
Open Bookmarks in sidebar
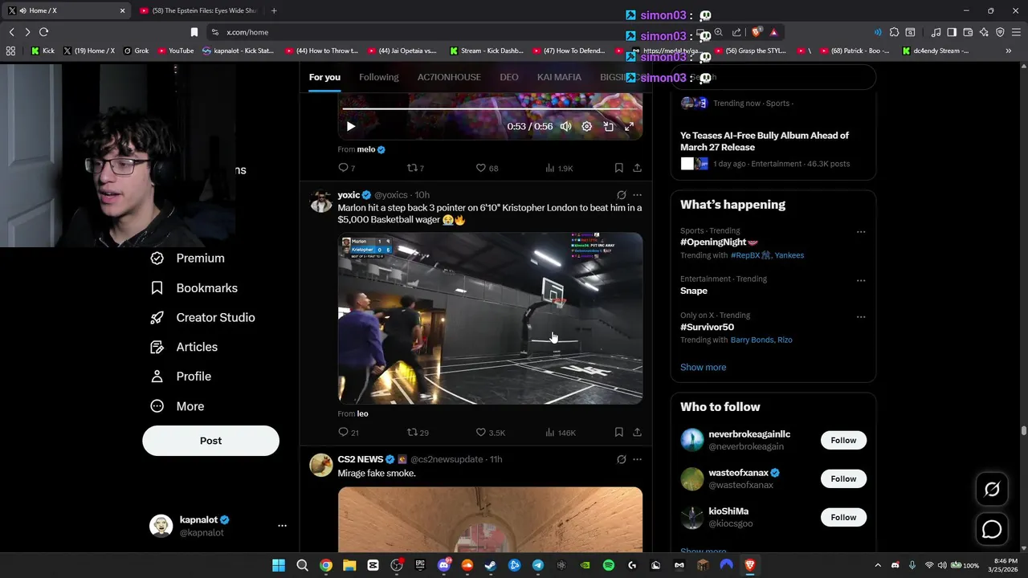click(194, 287)
